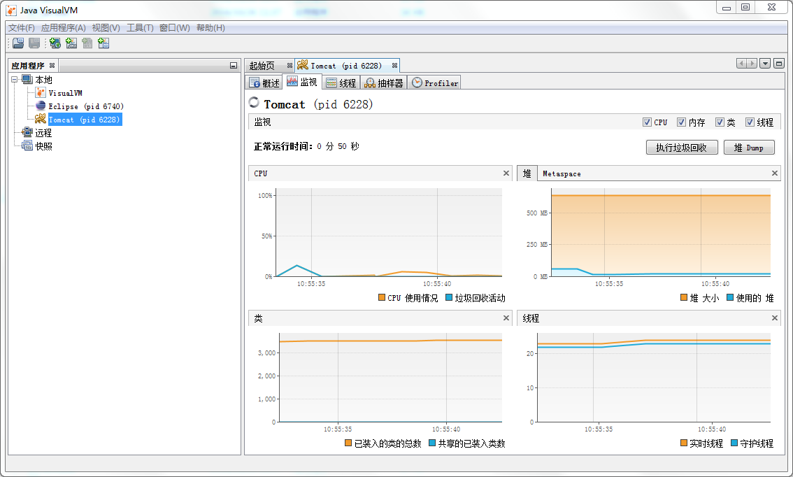The image size is (793, 477).
Task: Click the 本地 computer icon
Action: pos(27,80)
